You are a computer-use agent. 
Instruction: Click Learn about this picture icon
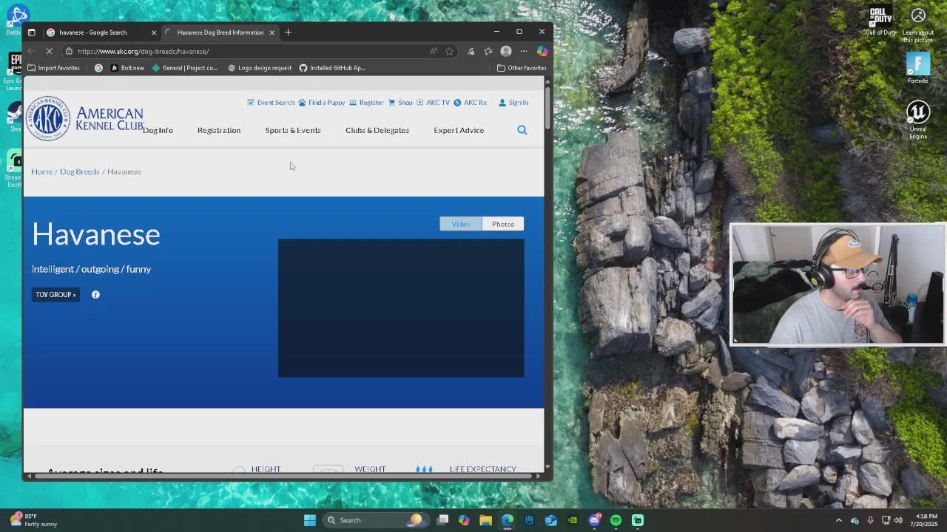918,25
